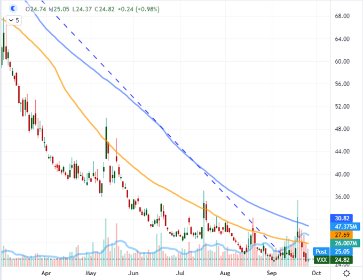The width and height of the screenshot is (363, 280).
Task: Click the Oct label on time axis
Action: coord(316,273)
